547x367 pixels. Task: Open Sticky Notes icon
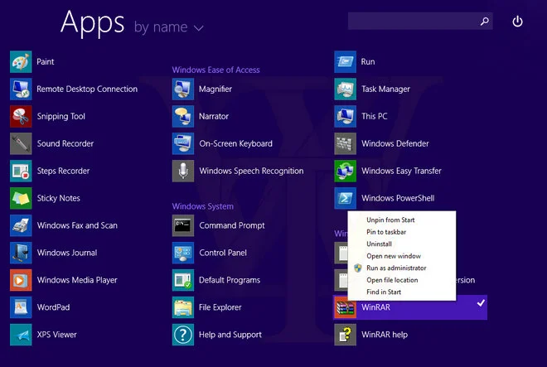pos(21,198)
